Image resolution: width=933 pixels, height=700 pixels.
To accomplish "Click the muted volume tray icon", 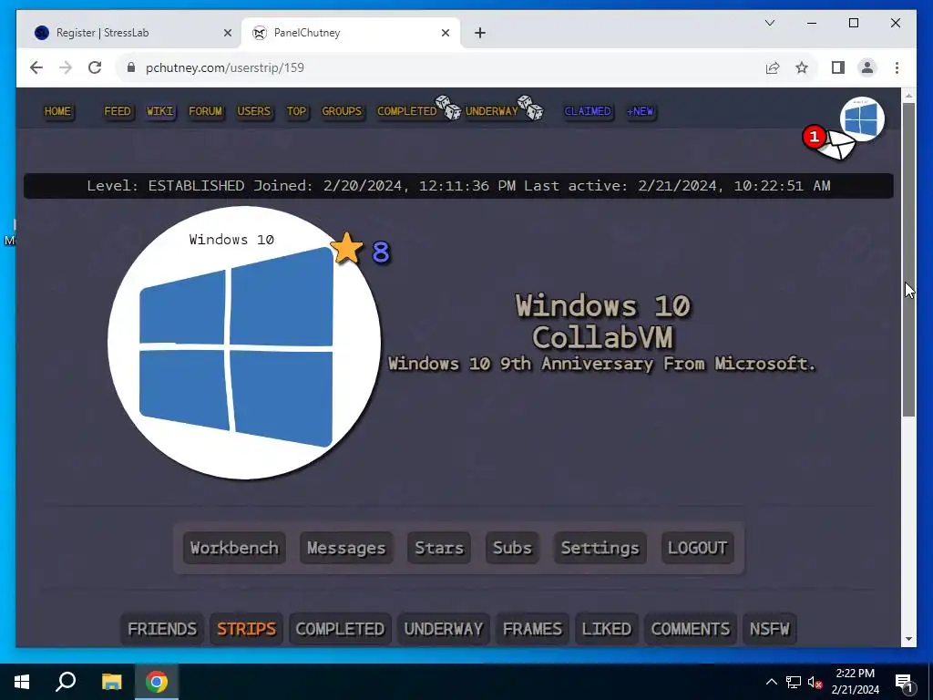I will coord(815,682).
